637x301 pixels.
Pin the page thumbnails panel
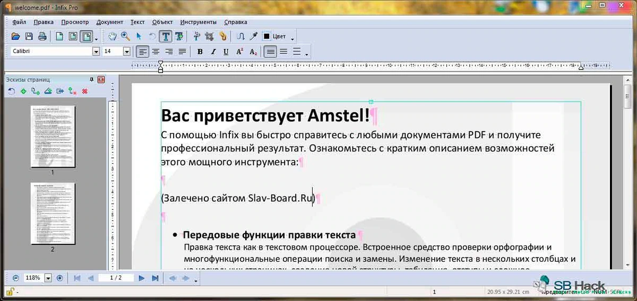[x=91, y=79]
